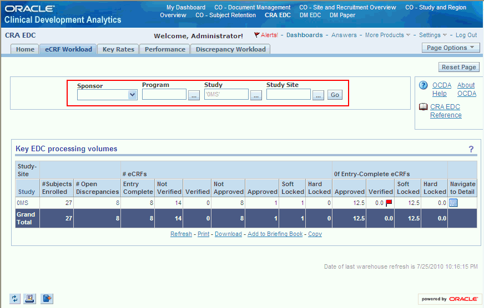Screen dimensions: 484x308
Task: Open the DM Paper dashboard
Action: tap(342, 15)
